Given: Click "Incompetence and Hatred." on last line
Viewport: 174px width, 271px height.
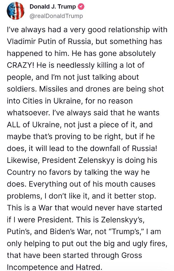Looking at the screenshot, I should pyautogui.click(x=55, y=267).
